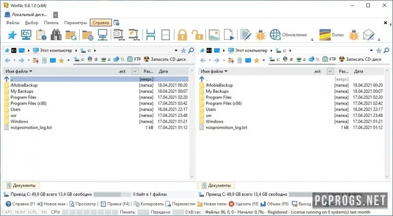Select the Dunes theme button

(331, 35)
